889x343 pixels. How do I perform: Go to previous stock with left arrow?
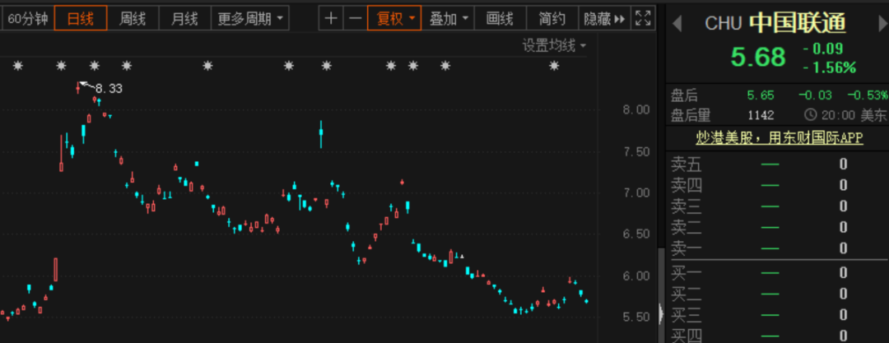677,24
